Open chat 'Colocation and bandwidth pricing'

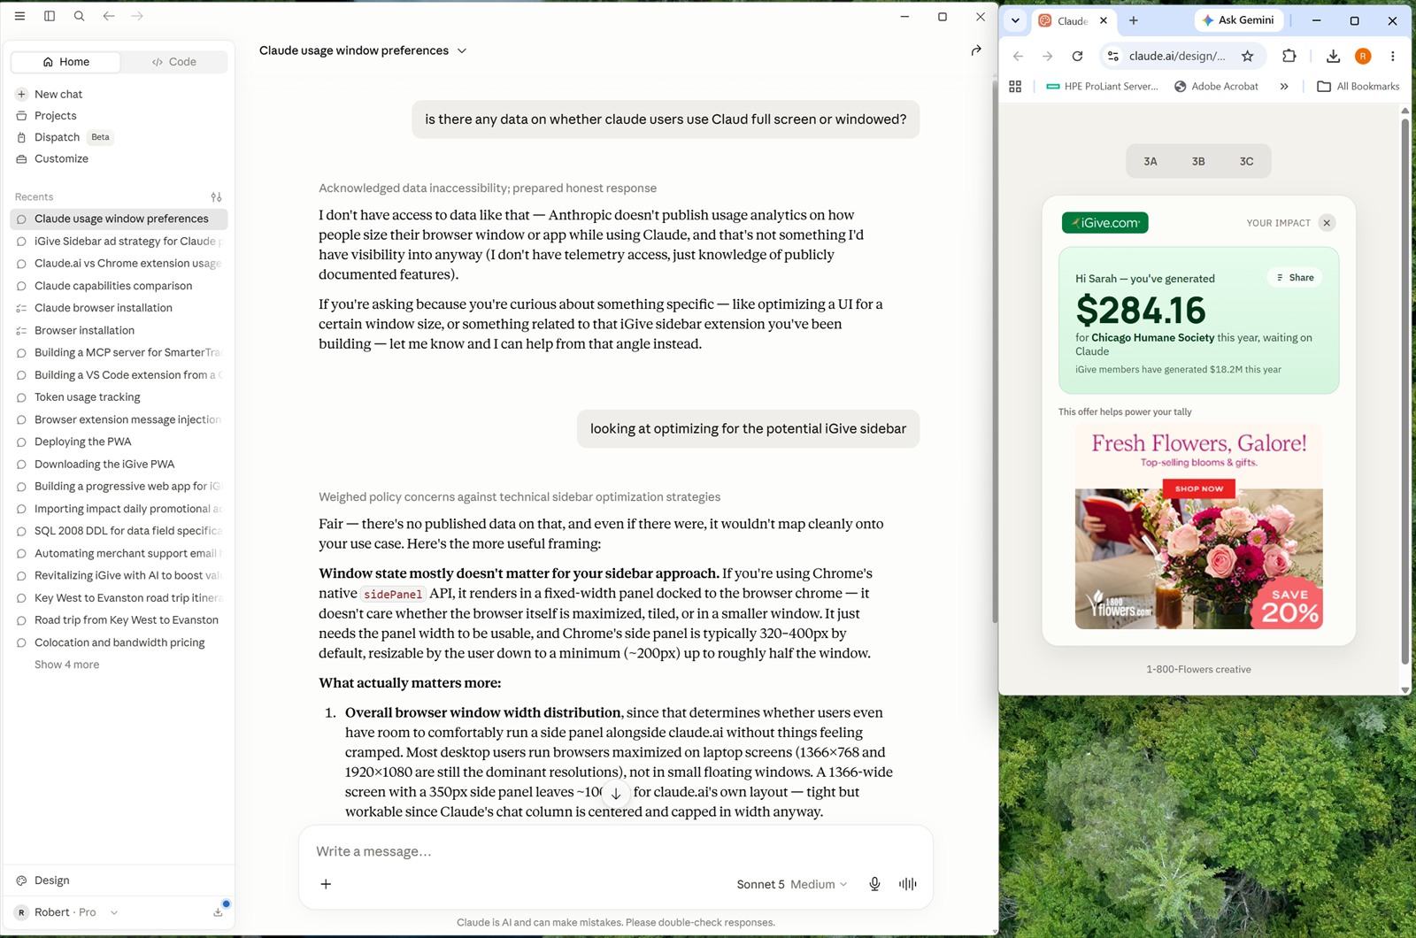point(119,642)
